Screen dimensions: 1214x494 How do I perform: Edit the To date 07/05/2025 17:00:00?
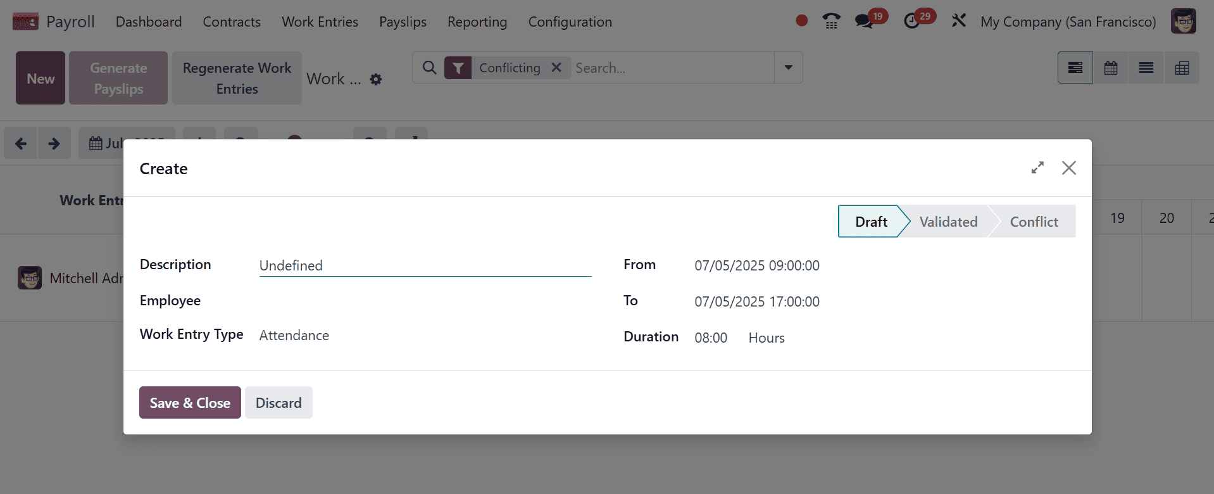[757, 301]
